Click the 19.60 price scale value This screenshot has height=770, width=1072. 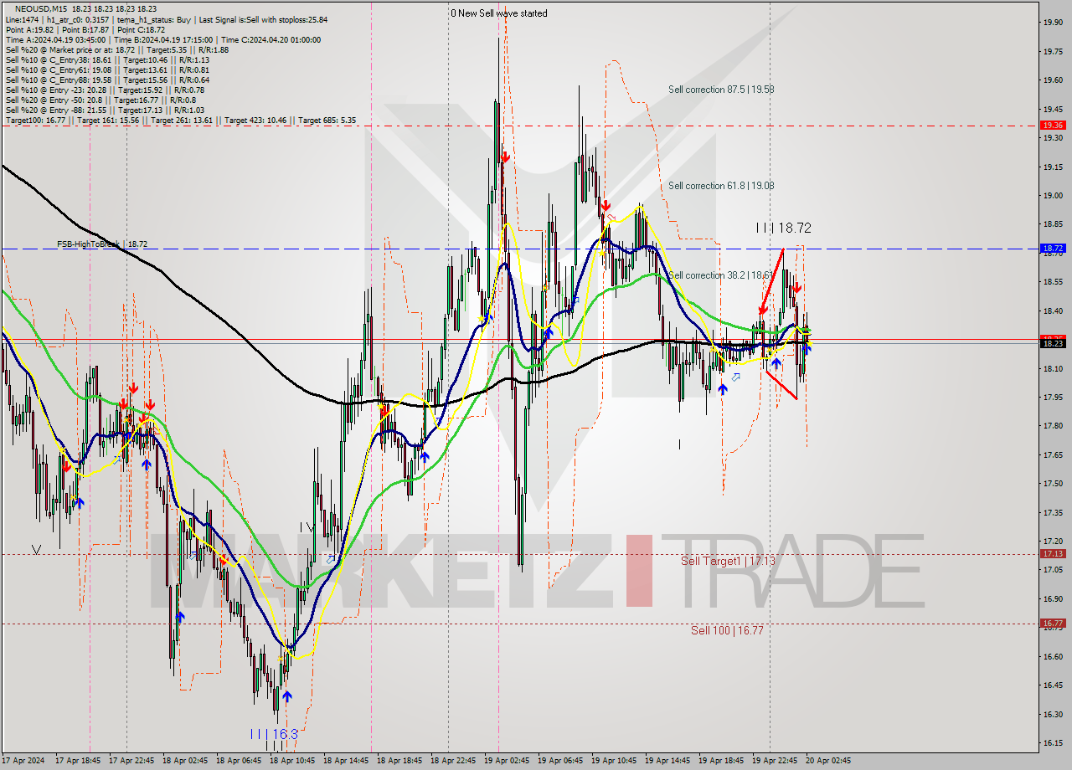pos(1053,80)
